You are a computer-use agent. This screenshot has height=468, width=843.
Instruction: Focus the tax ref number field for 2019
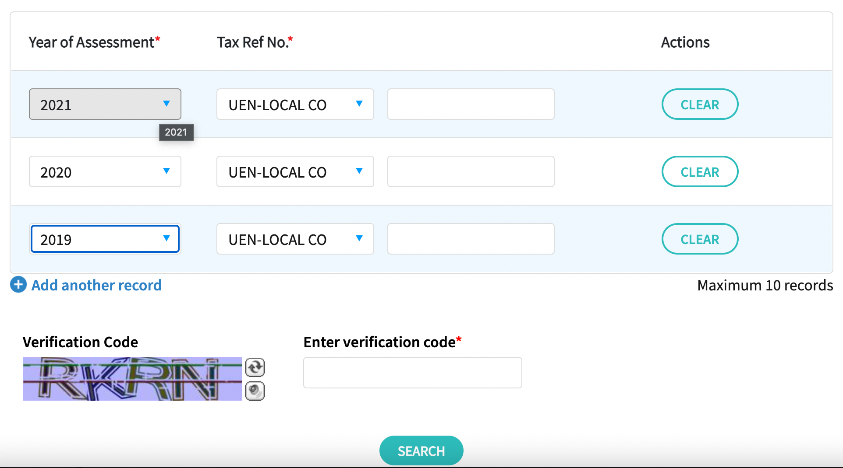[471, 239]
